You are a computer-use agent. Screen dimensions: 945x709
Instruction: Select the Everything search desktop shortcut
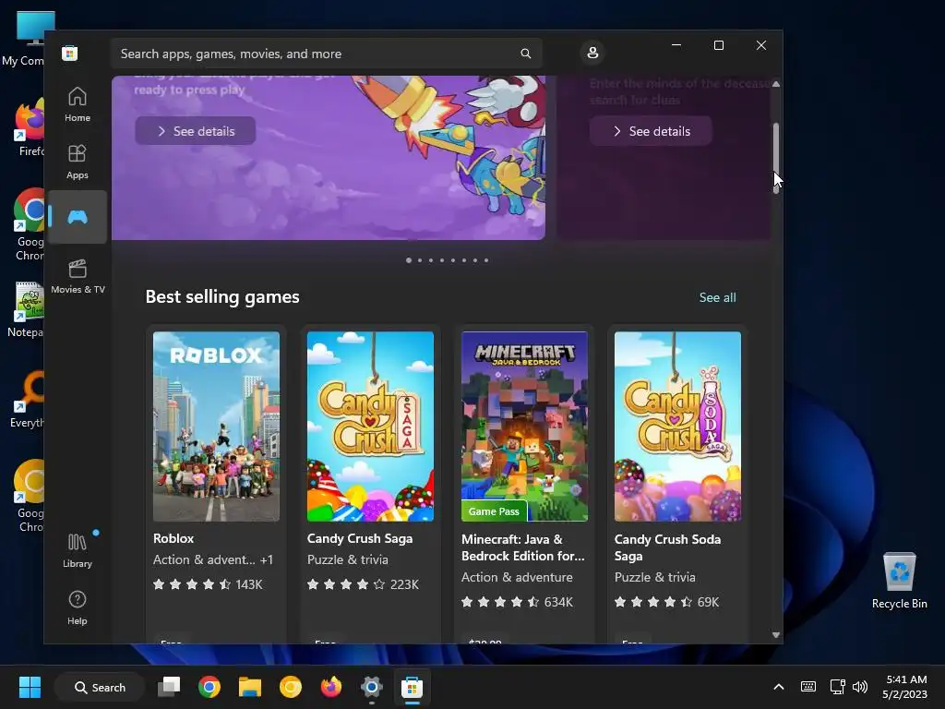(28, 399)
